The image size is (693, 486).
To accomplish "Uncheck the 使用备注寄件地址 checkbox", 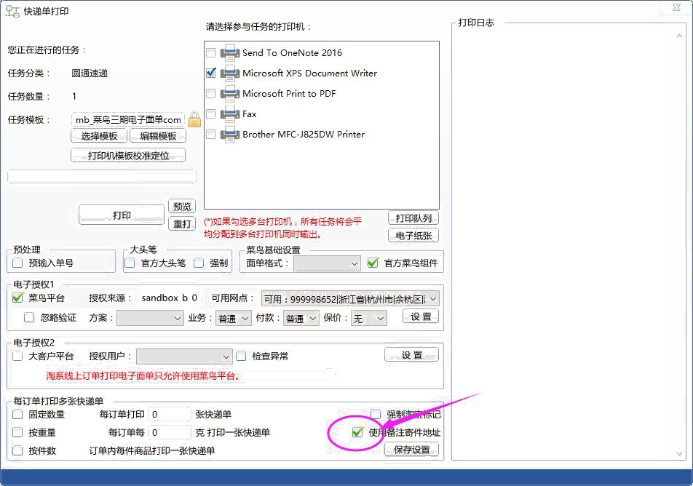I will [357, 432].
